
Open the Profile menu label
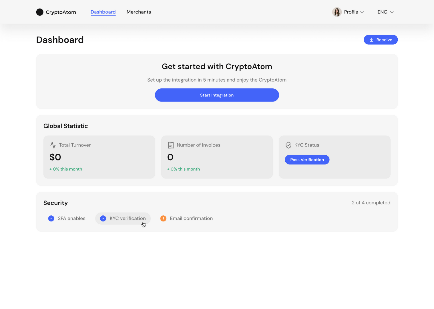coord(351,12)
